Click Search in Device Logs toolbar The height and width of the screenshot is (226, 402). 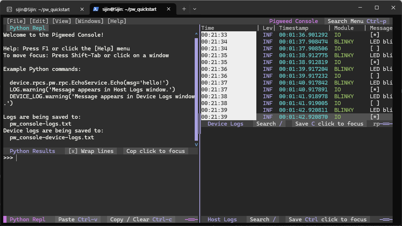click(269, 124)
